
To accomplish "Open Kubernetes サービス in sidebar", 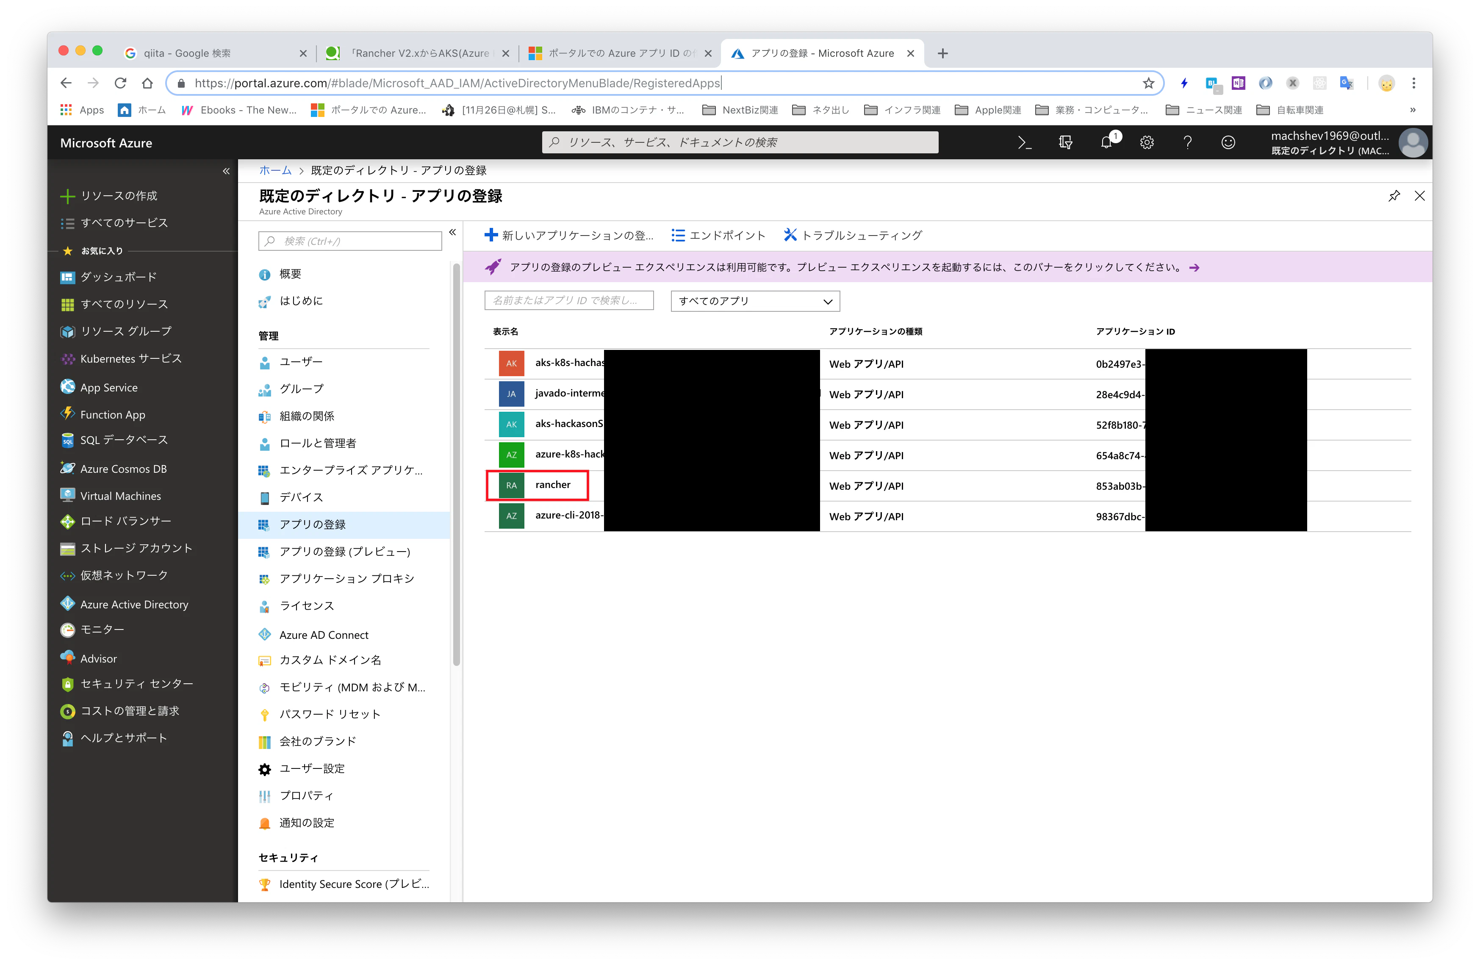I will tap(121, 359).
